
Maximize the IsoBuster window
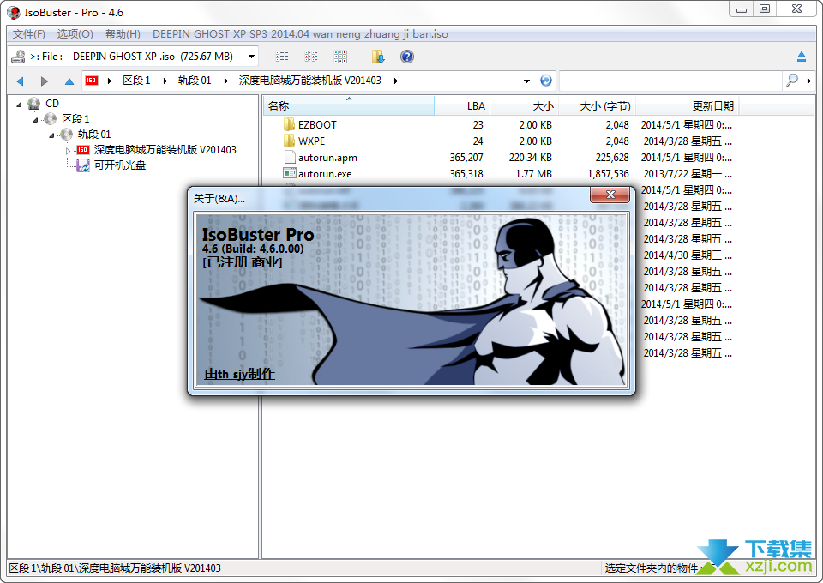[x=765, y=9]
